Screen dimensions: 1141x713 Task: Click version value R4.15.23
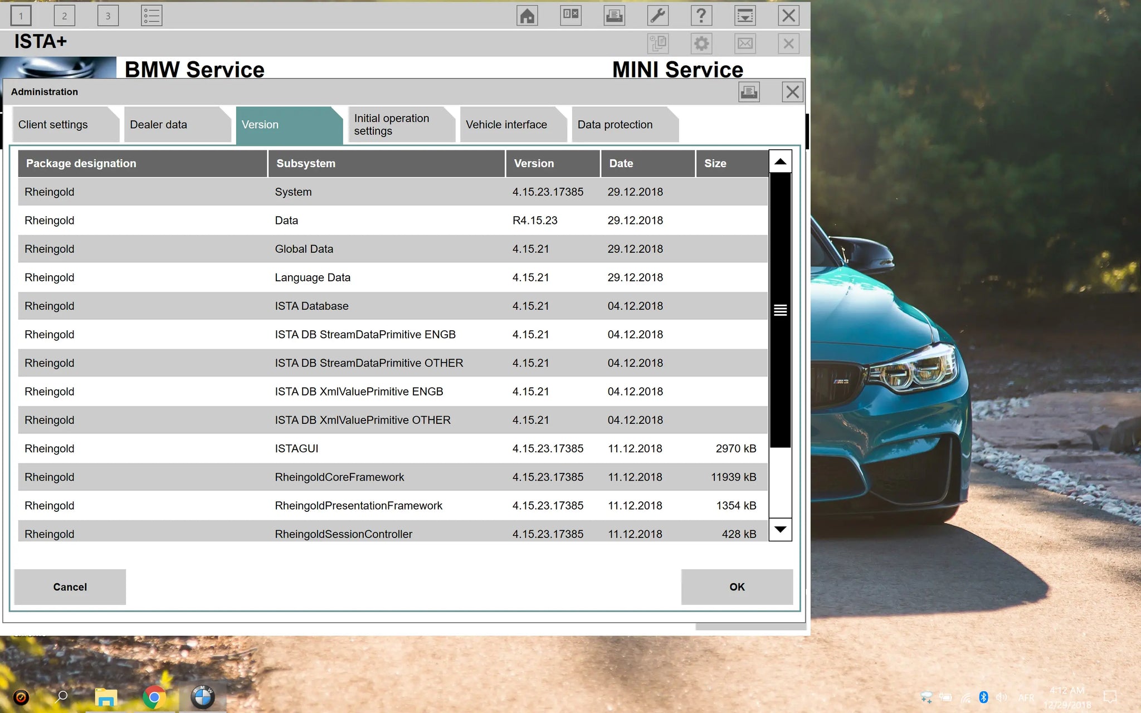click(535, 221)
